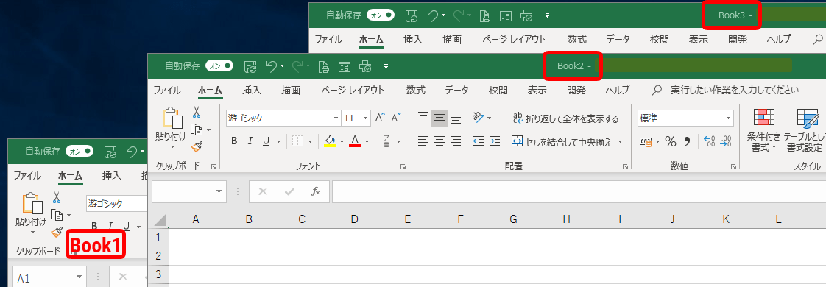Select 表示 tab in Book2 window
The height and width of the screenshot is (287, 826).
(537, 90)
